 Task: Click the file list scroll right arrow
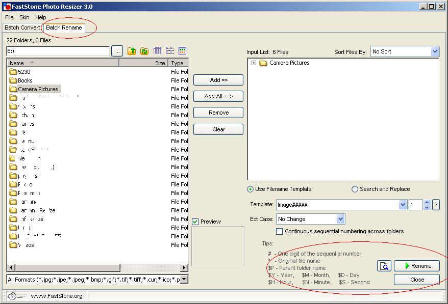coord(184,267)
